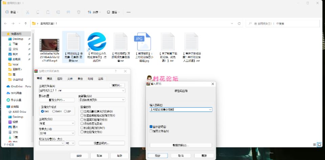
Task: Open the Explorer View dropdown
Action: click(113, 12)
